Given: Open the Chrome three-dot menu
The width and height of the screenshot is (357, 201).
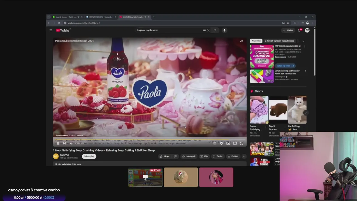Looking at the screenshot, I should point(312,23).
